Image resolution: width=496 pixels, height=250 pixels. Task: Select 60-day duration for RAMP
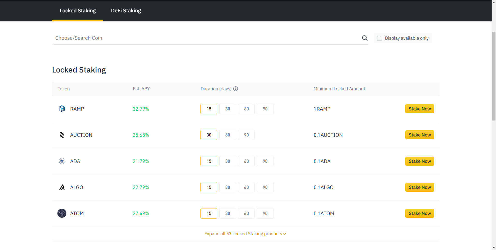[x=246, y=109]
